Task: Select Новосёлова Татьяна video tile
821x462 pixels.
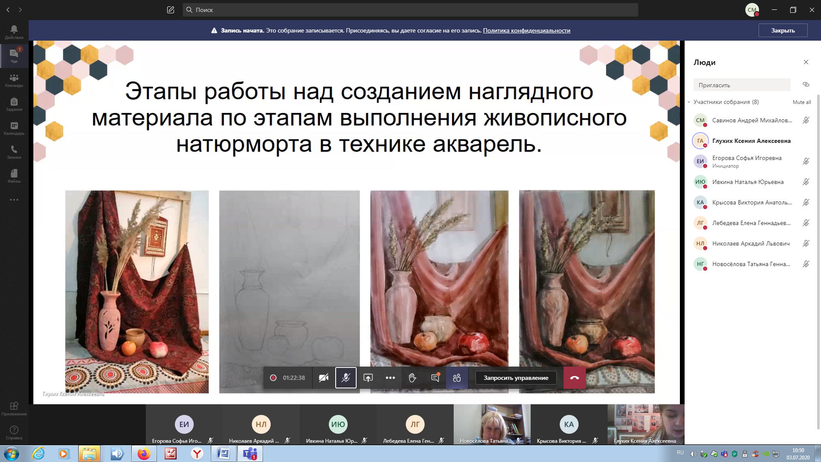Action: [x=492, y=424]
